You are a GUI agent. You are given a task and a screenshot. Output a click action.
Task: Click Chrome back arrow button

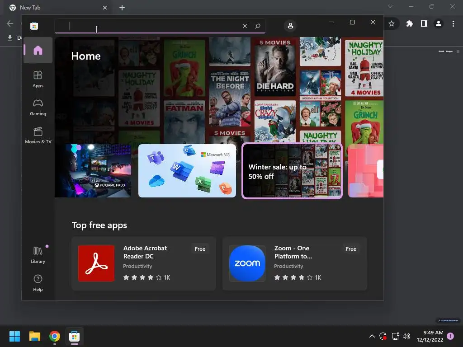[x=10, y=23]
